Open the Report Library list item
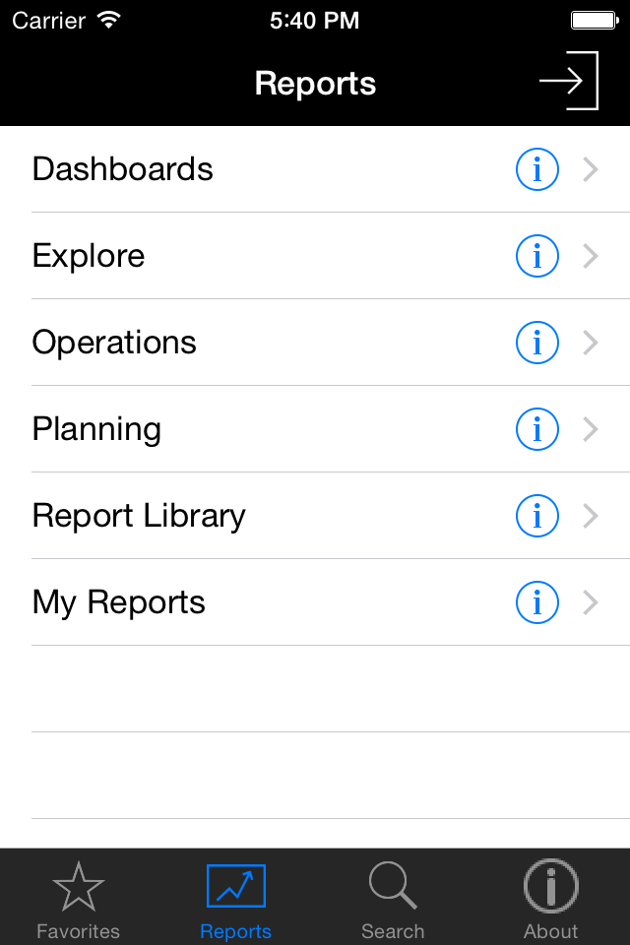Image resolution: width=630 pixels, height=945 pixels. coord(139,516)
